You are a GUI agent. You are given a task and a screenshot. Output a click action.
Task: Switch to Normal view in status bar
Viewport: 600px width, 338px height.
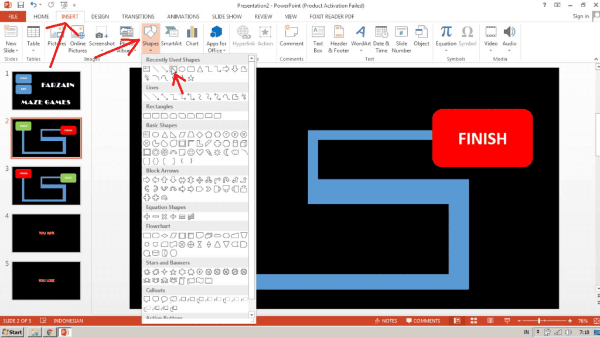(x=457, y=321)
